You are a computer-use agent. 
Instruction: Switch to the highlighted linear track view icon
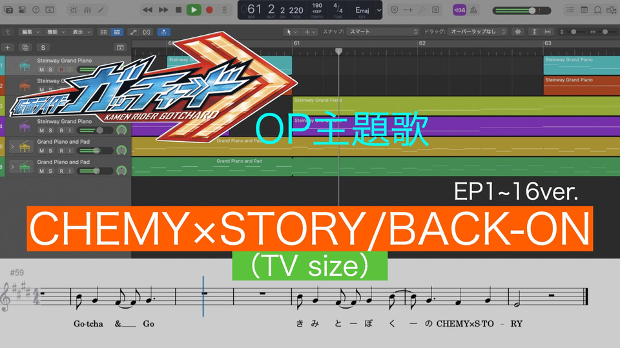(x=117, y=32)
